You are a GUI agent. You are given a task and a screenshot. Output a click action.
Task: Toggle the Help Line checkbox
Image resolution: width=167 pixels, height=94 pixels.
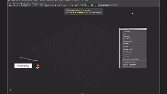[121, 44]
